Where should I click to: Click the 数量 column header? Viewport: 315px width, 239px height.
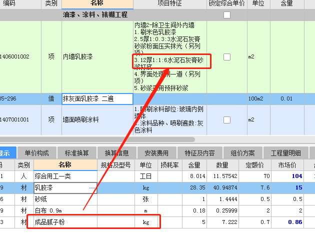222,165
